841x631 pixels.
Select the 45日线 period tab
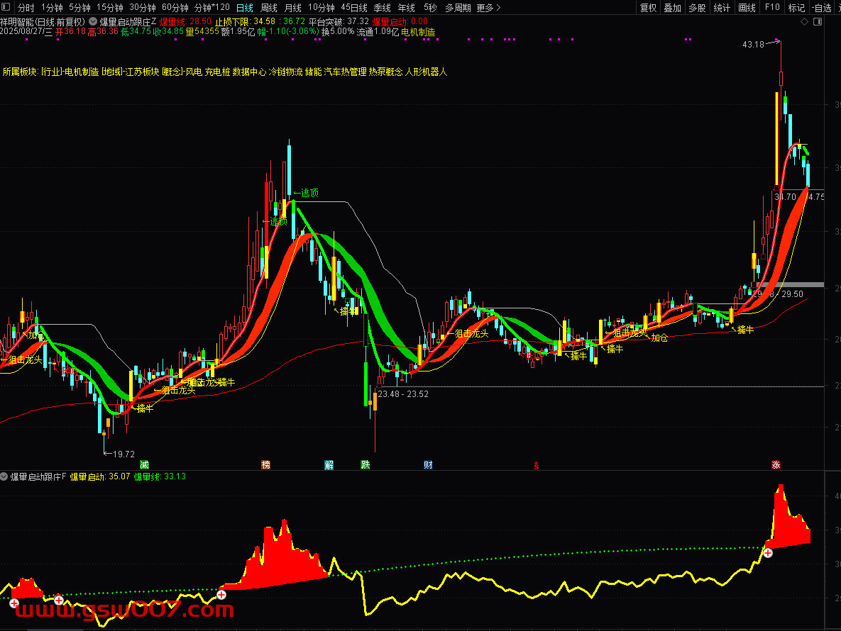[x=354, y=8]
